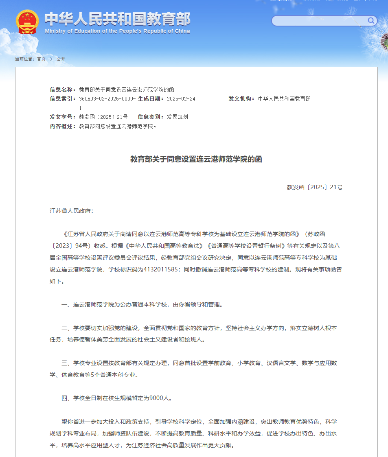Viewport: 388px width, 457px height.
Task: Click the paragraph starting with 一、连云港师范学院
Action: [x=142, y=304]
